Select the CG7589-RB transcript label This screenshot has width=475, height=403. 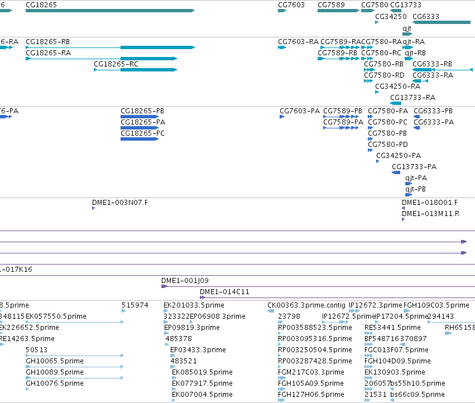(x=337, y=52)
